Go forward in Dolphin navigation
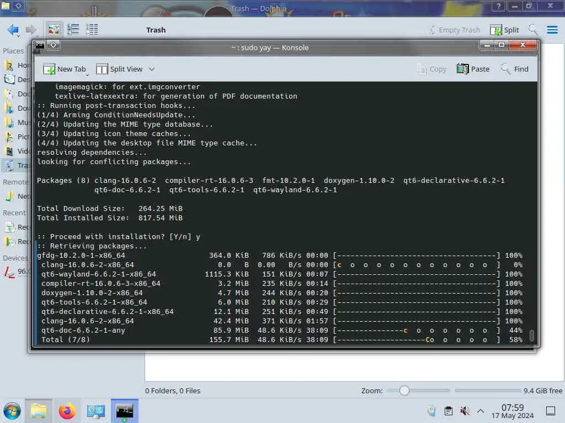Viewport: 565px width, 423px height. [31, 30]
